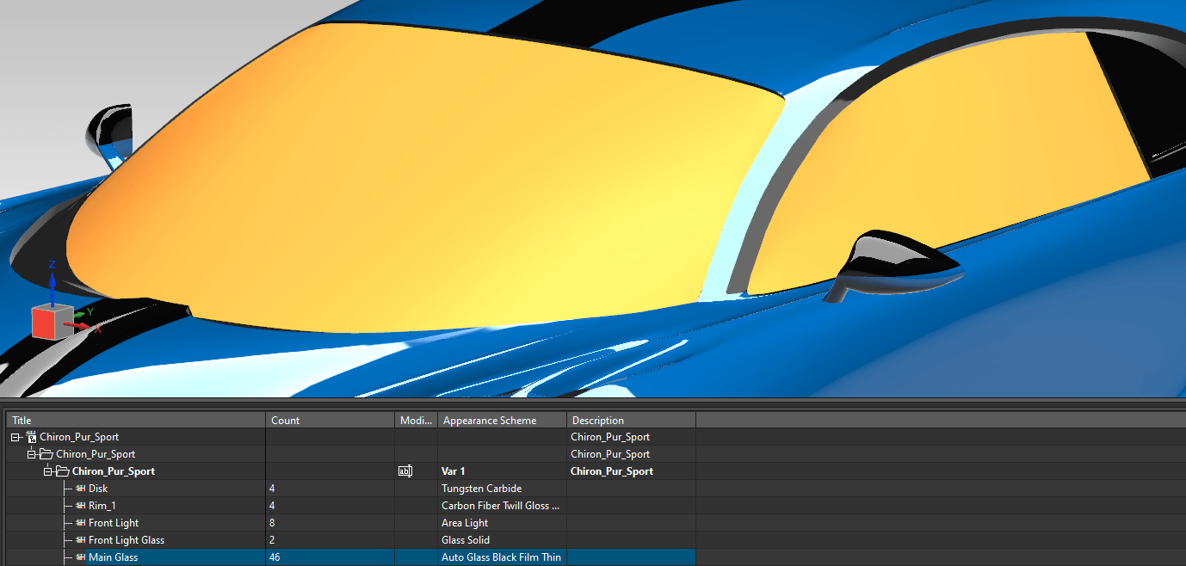Click the part icon next to Rim_1
This screenshot has height=566, width=1186.
pyautogui.click(x=80, y=506)
